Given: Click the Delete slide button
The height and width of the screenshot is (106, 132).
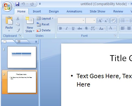Looking at the screenshot, I should 44,30.
